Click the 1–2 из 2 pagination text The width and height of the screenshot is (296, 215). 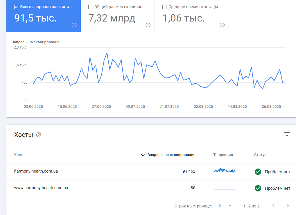tap(251, 206)
